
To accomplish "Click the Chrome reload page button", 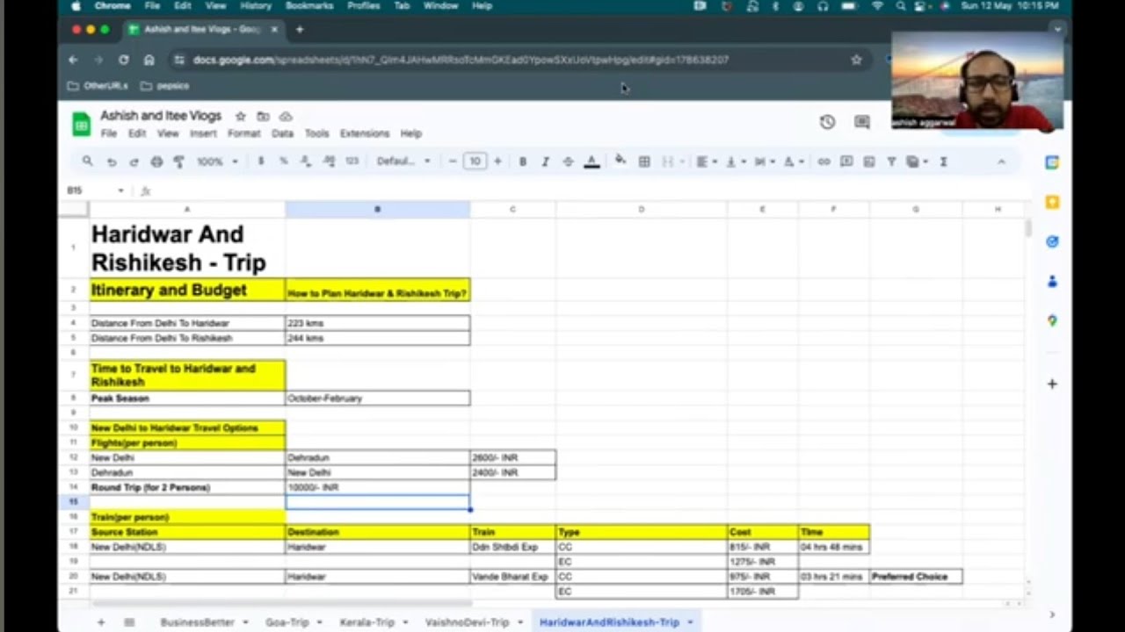I will [x=123, y=60].
